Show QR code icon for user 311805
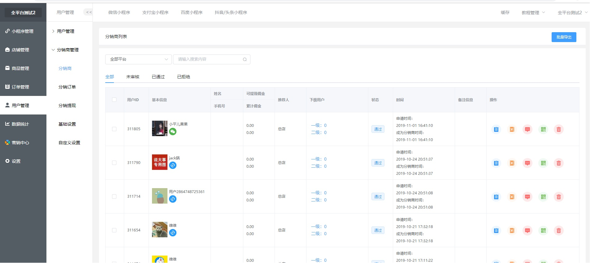The width and height of the screenshot is (590, 263). pos(543,129)
